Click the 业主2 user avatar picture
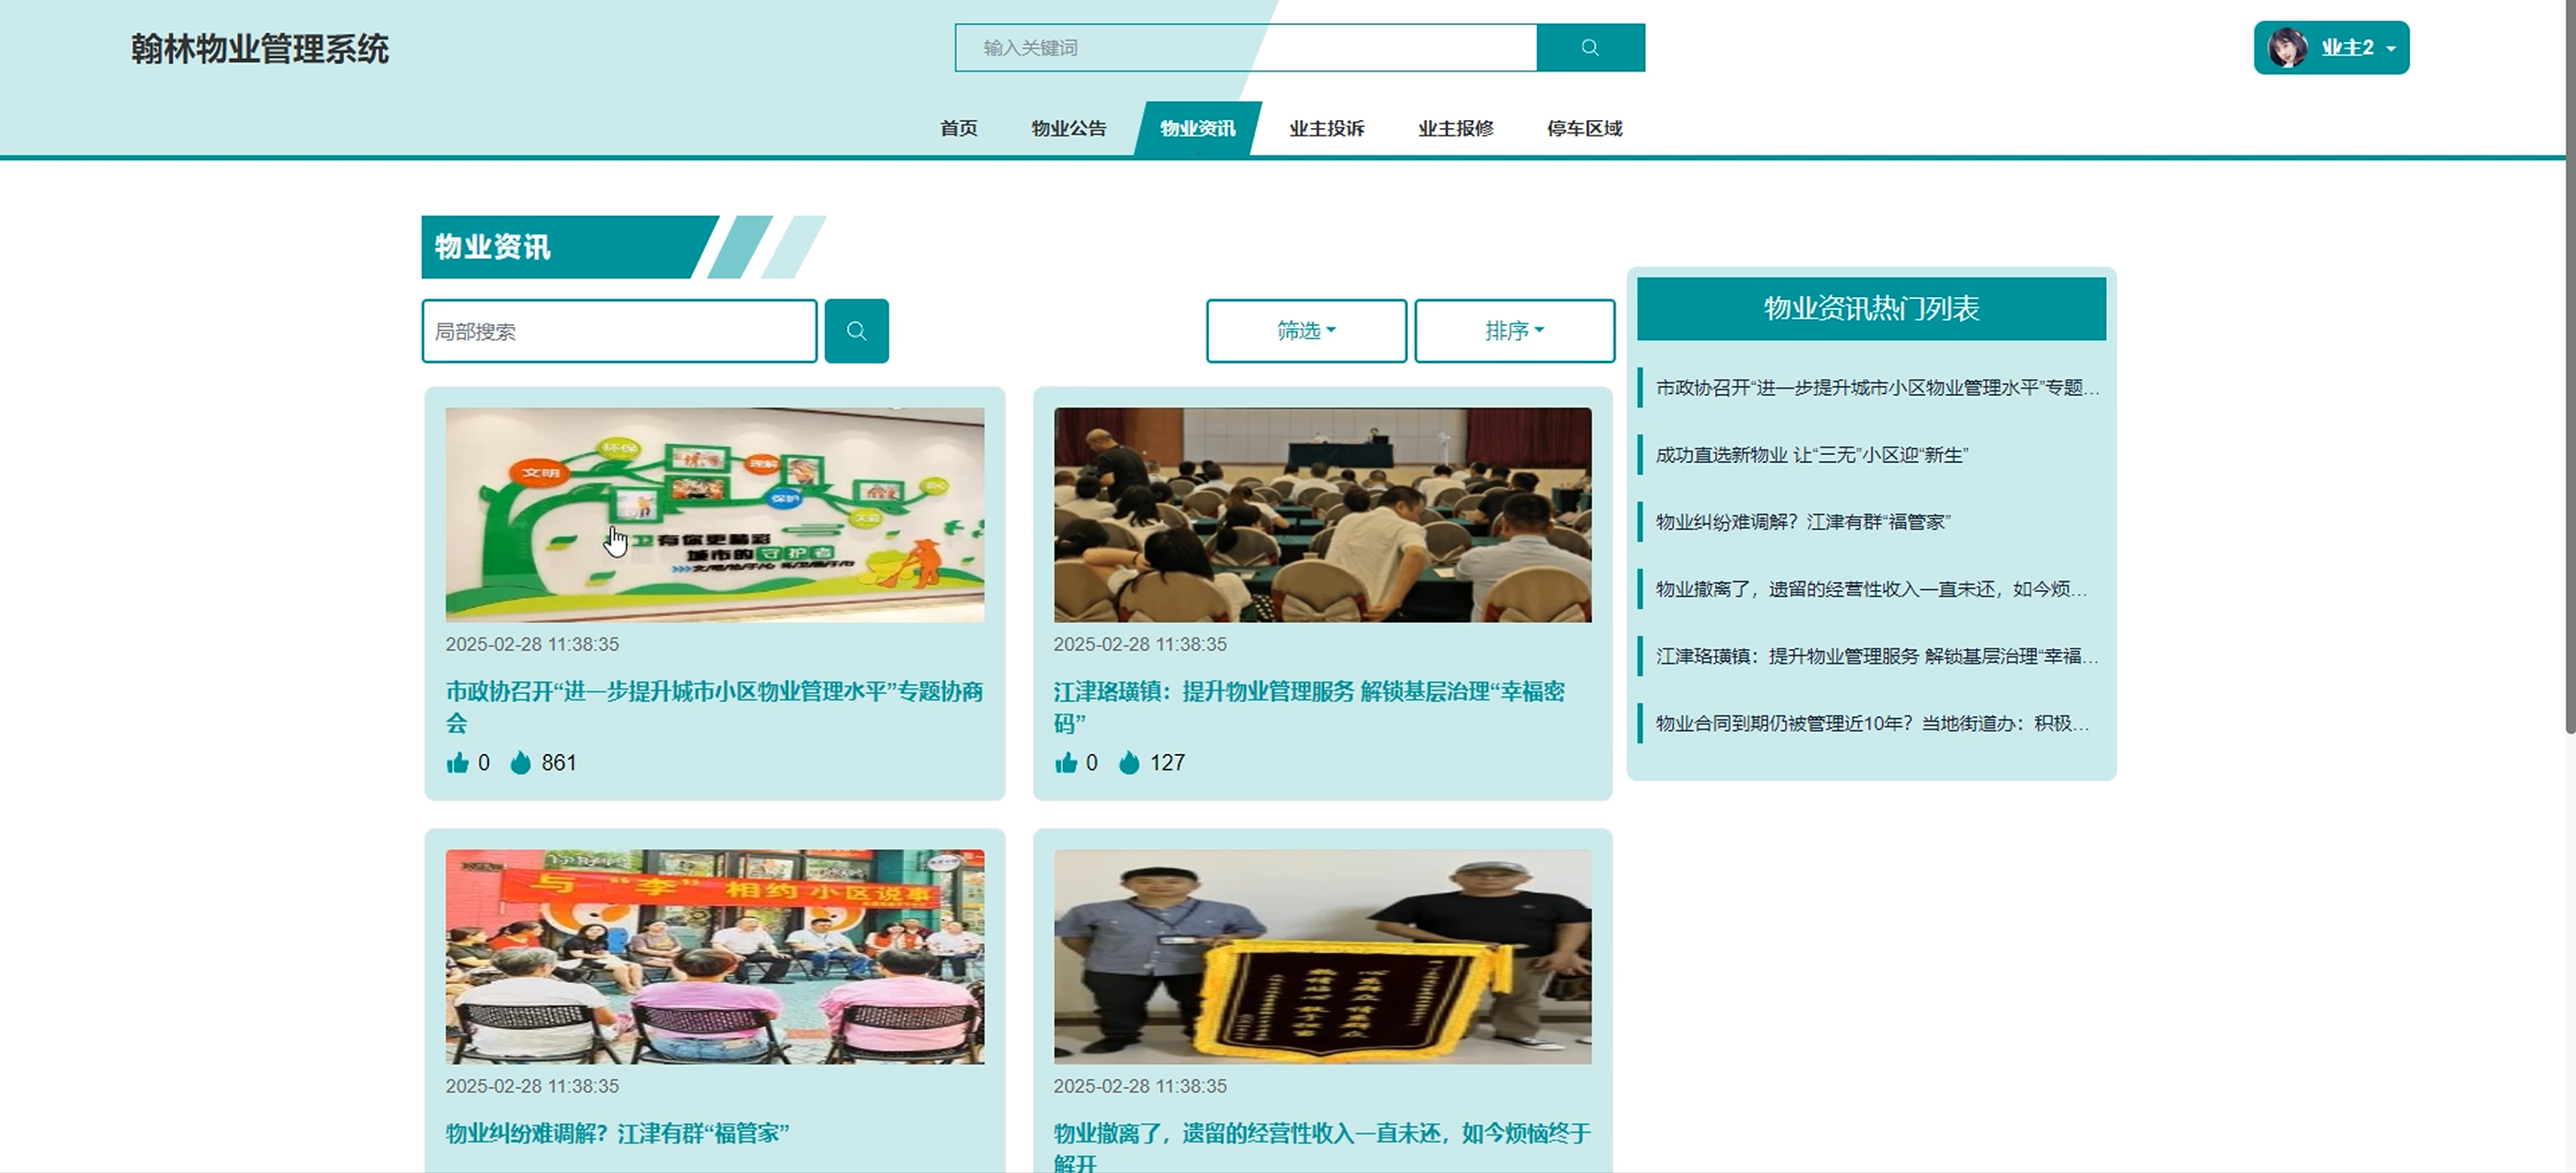This screenshot has width=2576, height=1173. click(2286, 48)
